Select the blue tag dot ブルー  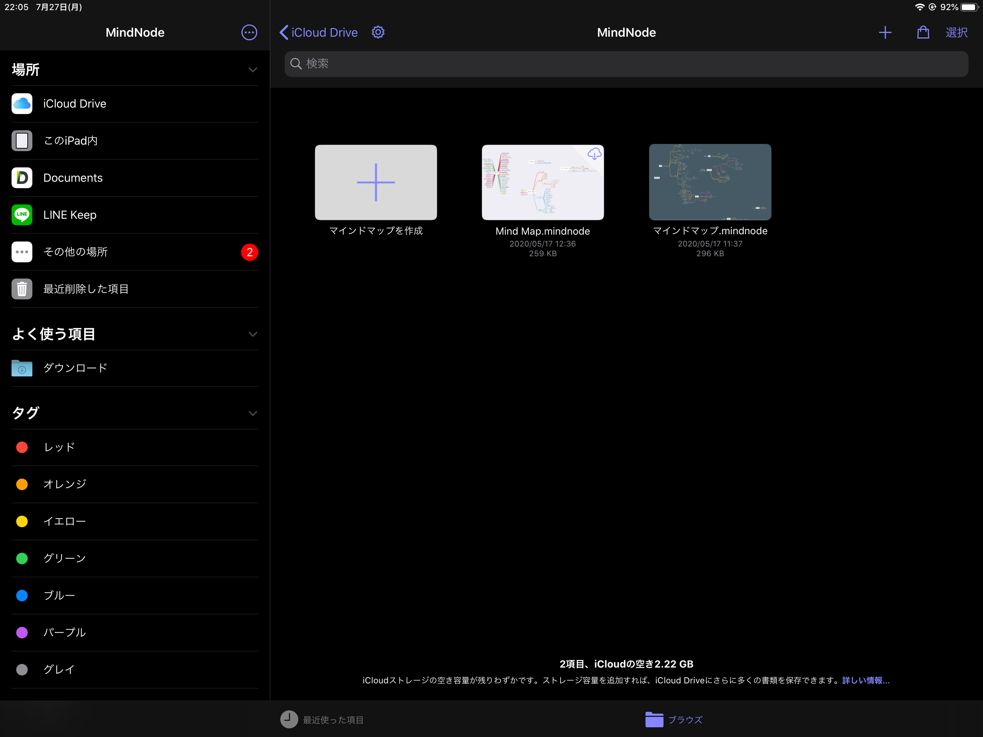click(x=22, y=596)
